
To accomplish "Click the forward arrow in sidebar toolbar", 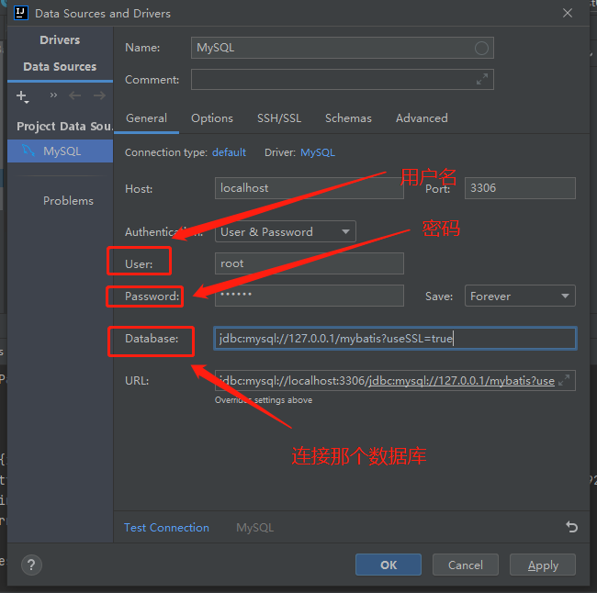I will (99, 95).
